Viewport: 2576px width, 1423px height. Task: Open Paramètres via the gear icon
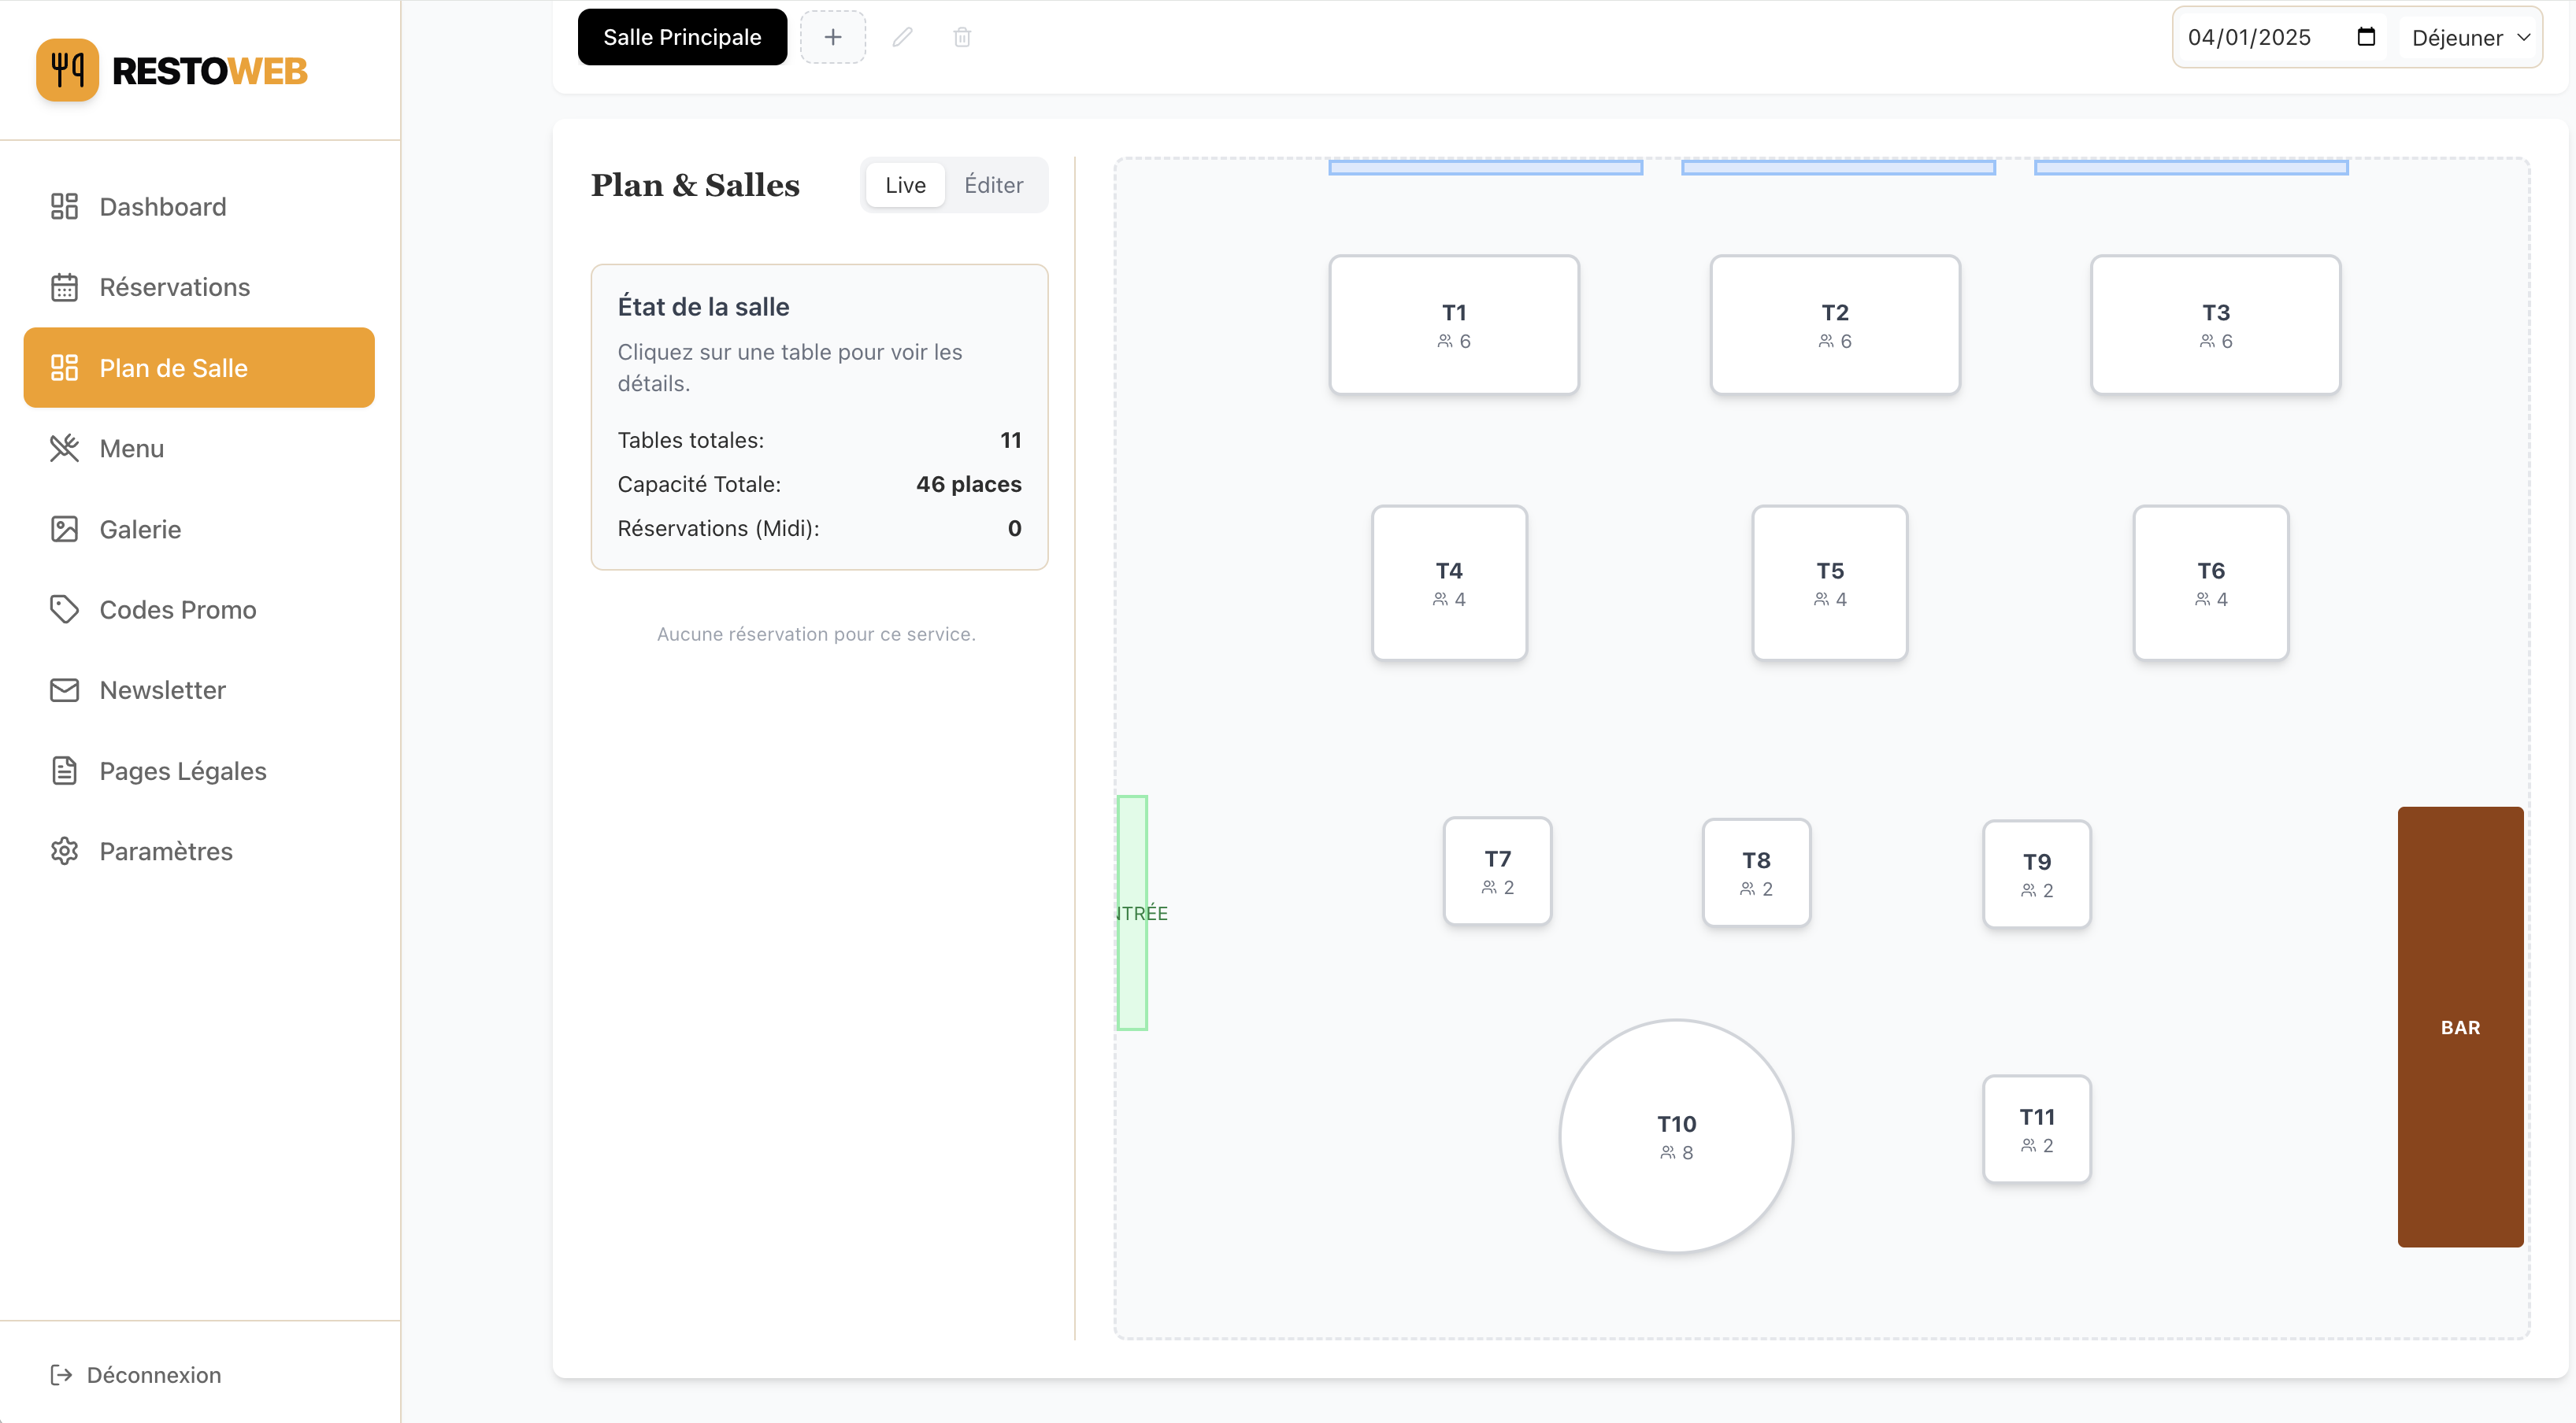point(64,850)
